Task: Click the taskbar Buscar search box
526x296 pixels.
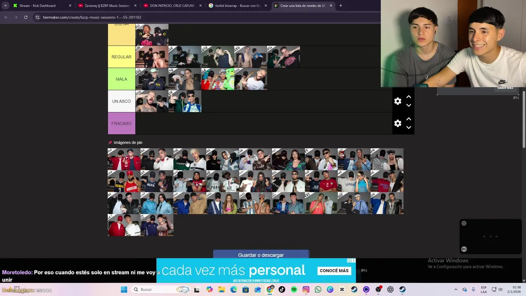Action: 161,289
